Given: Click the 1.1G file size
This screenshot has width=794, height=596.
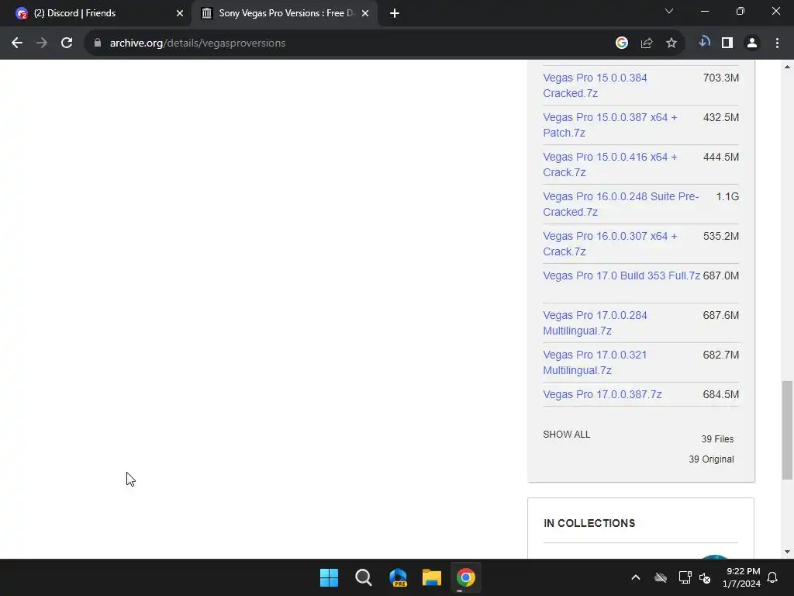Looking at the screenshot, I should pyautogui.click(x=727, y=196).
